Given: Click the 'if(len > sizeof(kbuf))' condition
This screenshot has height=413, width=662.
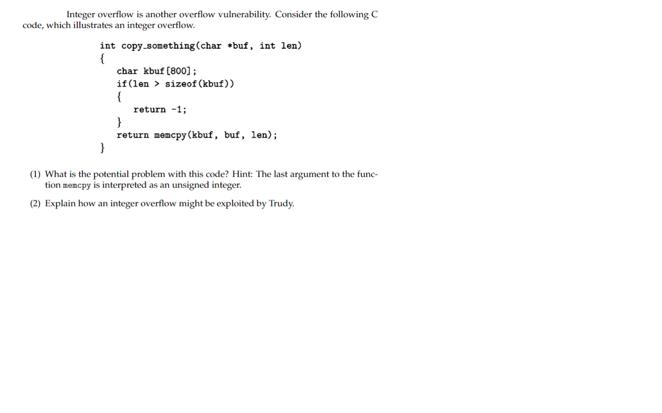Looking at the screenshot, I should pos(175,84).
